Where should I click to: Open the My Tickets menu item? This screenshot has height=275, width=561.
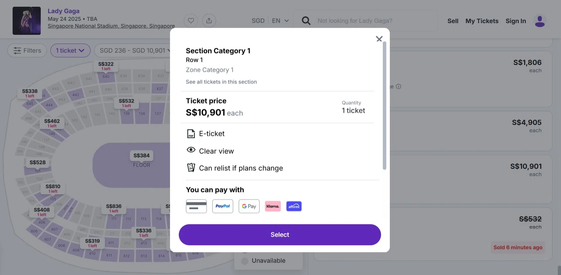pyautogui.click(x=482, y=21)
